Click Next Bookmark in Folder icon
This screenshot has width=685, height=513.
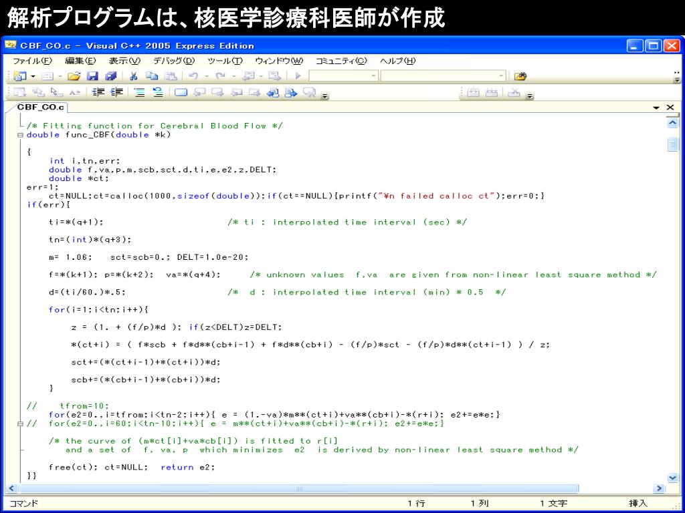tap(255, 92)
